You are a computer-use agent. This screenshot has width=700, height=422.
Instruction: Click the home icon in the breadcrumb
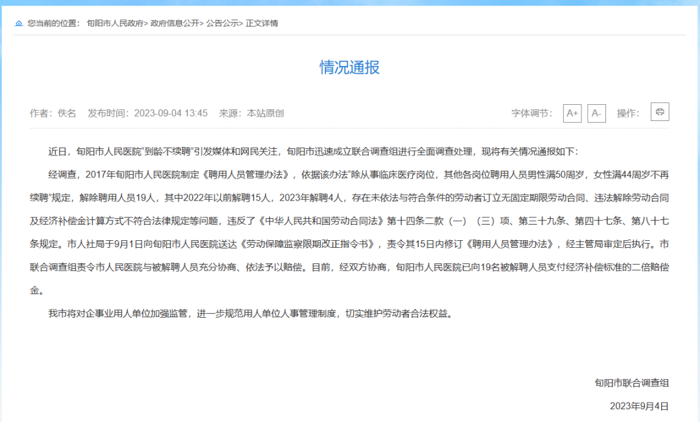pos(19,23)
